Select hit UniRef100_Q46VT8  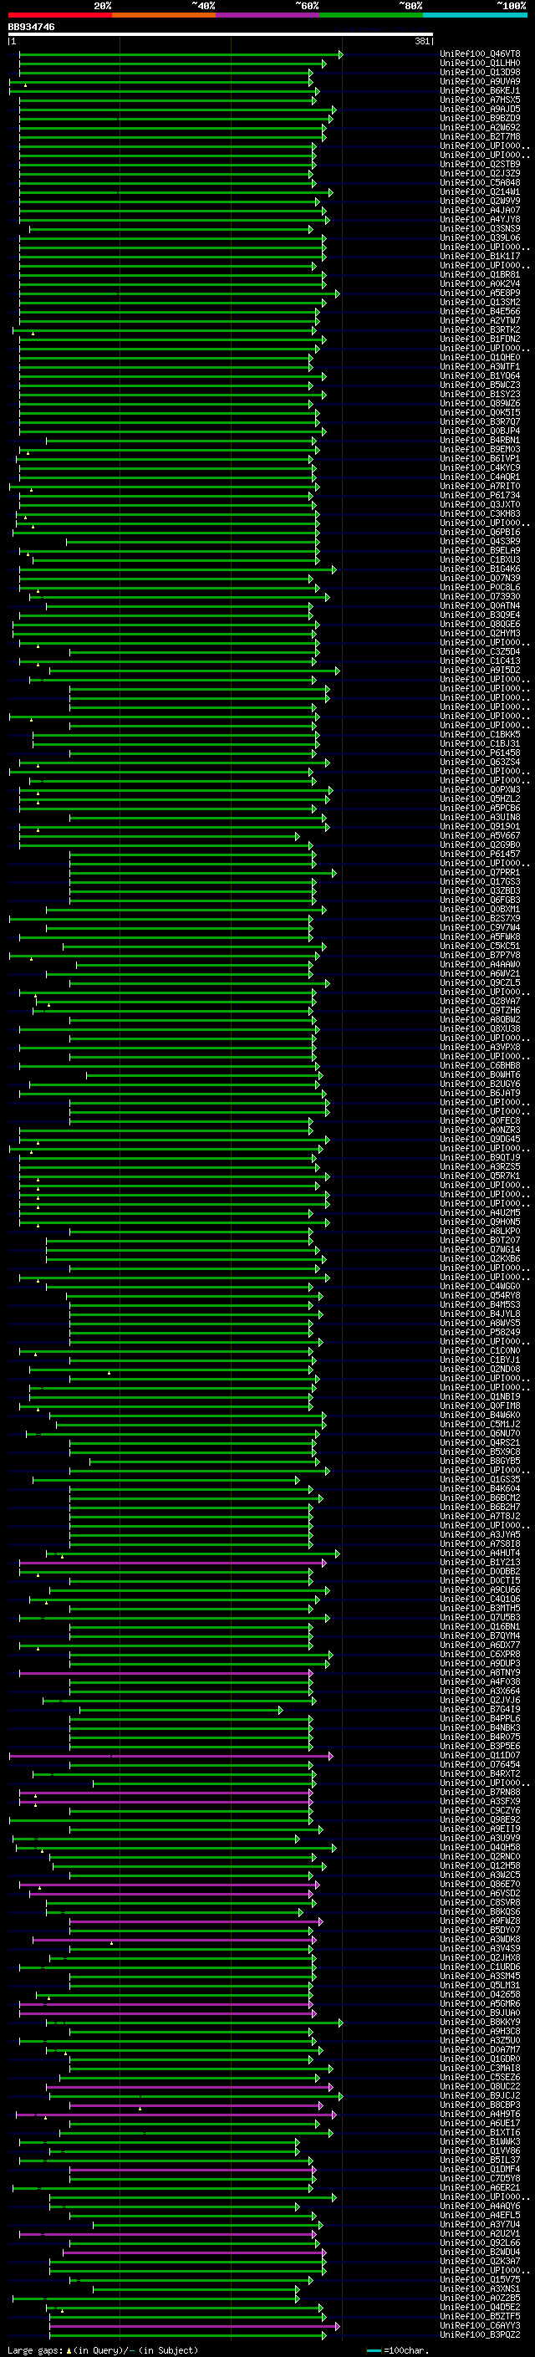click(480, 54)
